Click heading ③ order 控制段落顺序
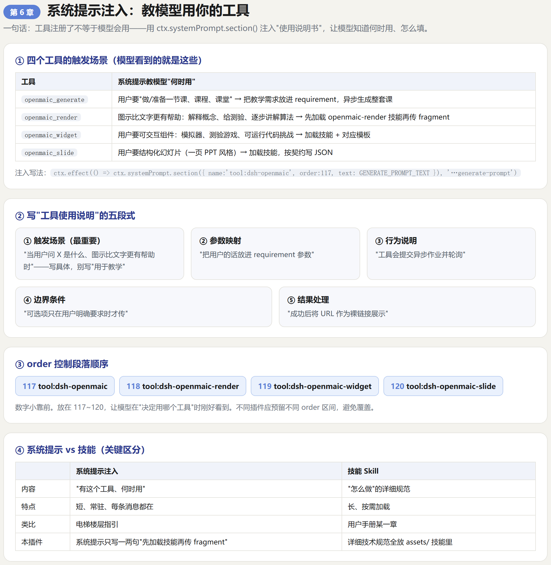Viewport: 551px width, 565px height. (62, 364)
